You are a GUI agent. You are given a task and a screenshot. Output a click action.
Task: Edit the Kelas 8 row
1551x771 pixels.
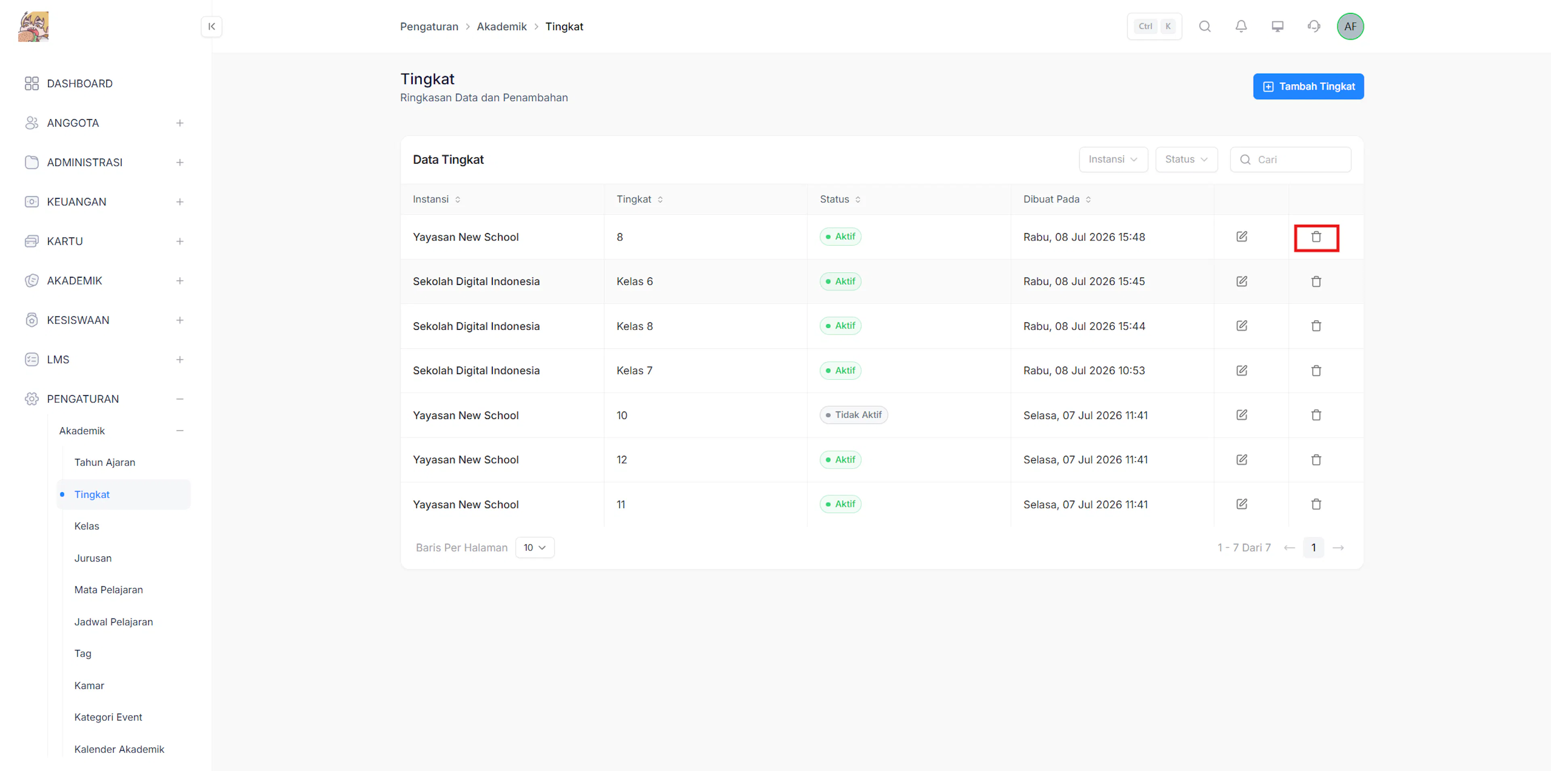click(x=1242, y=326)
